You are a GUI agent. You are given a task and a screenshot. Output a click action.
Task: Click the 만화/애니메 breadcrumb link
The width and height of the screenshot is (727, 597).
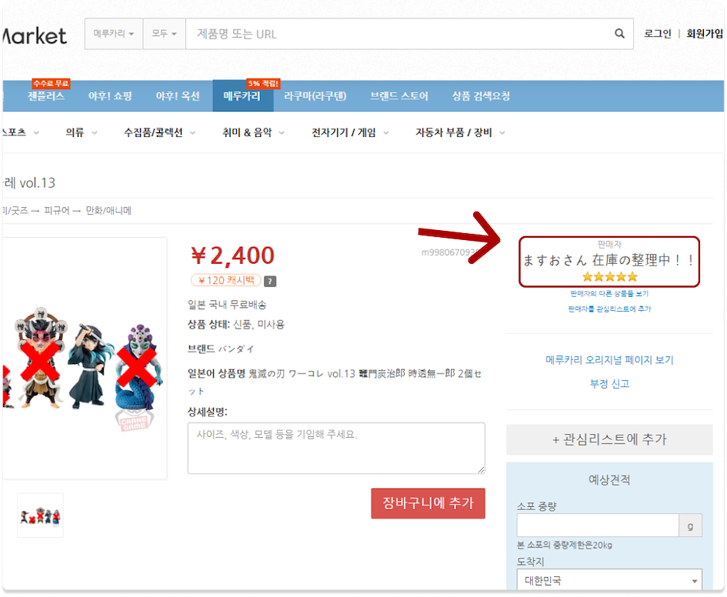(x=108, y=211)
